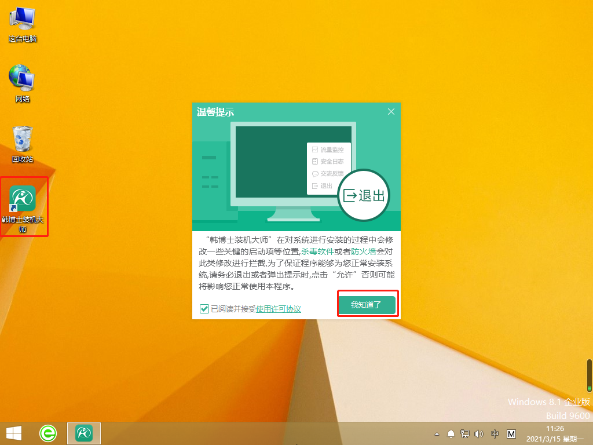Viewport: 593px width, 445px height.
Task: Launch 韩博士装机大师 from the taskbar
Action: [83, 433]
